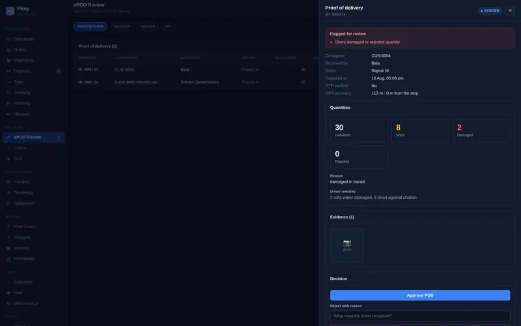Screen dimensions: 521x326
Task: Click the Fuel sidebar icon
Action: coord(8,293)
